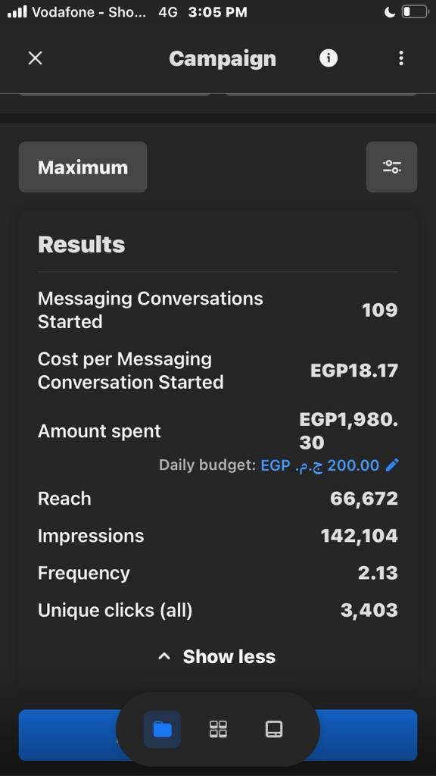Select the Impressions value 142,104
Image resolution: width=436 pixels, height=776 pixels.
click(x=360, y=536)
